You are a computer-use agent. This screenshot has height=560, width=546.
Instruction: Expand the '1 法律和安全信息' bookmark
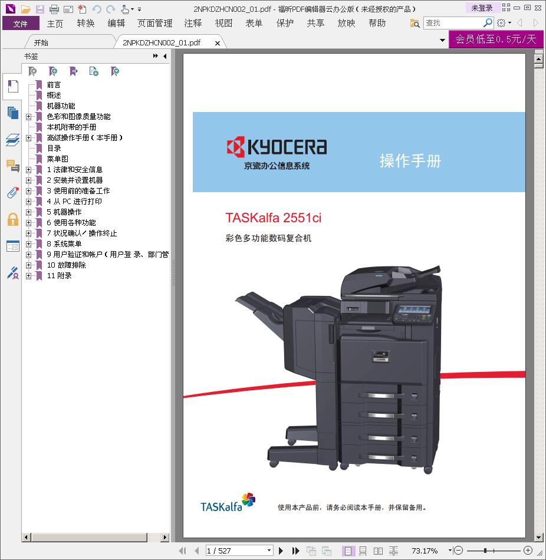[x=28, y=170]
